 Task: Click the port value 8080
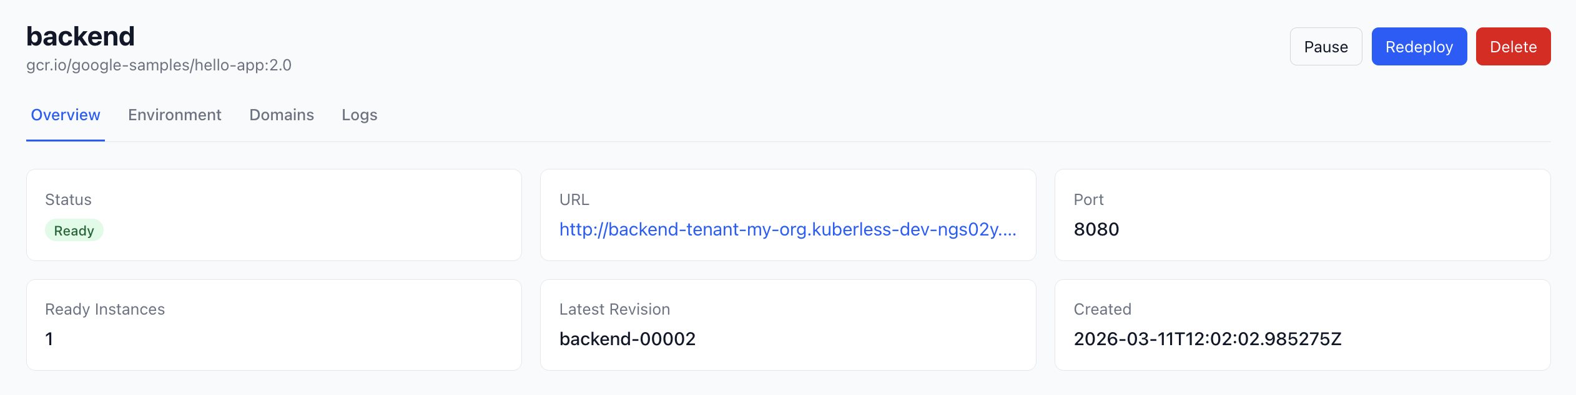click(x=1096, y=230)
